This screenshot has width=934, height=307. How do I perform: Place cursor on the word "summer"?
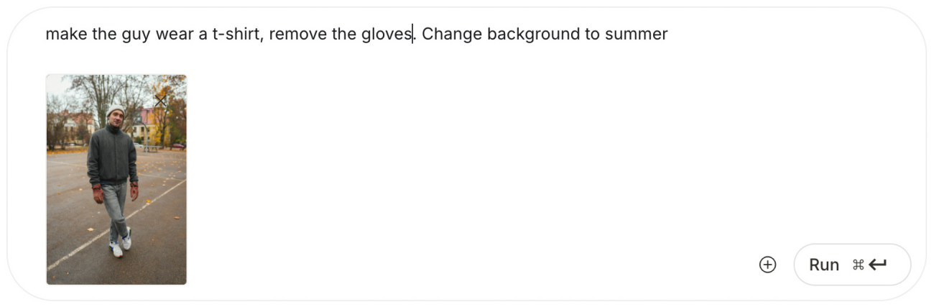(636, 34)
